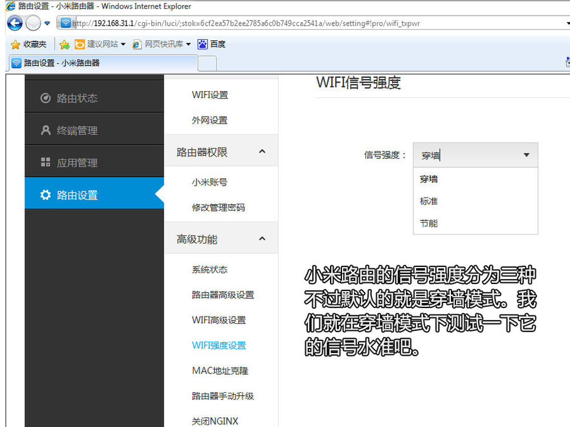Select the 路由设置 - 小米路由器 browser tab
Viewport: 570px width, 427px height.
coord(103,63)
